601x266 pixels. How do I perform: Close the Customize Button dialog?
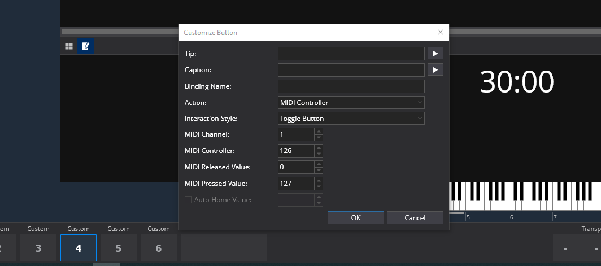[441, 33]
